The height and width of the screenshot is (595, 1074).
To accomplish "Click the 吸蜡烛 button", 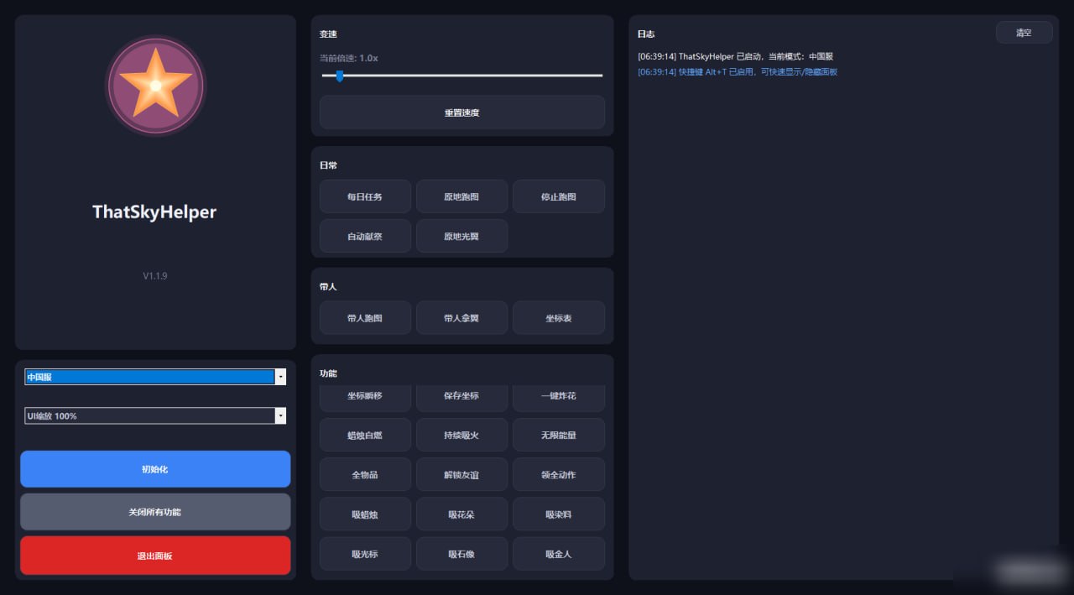I will [x=365, y=514].
